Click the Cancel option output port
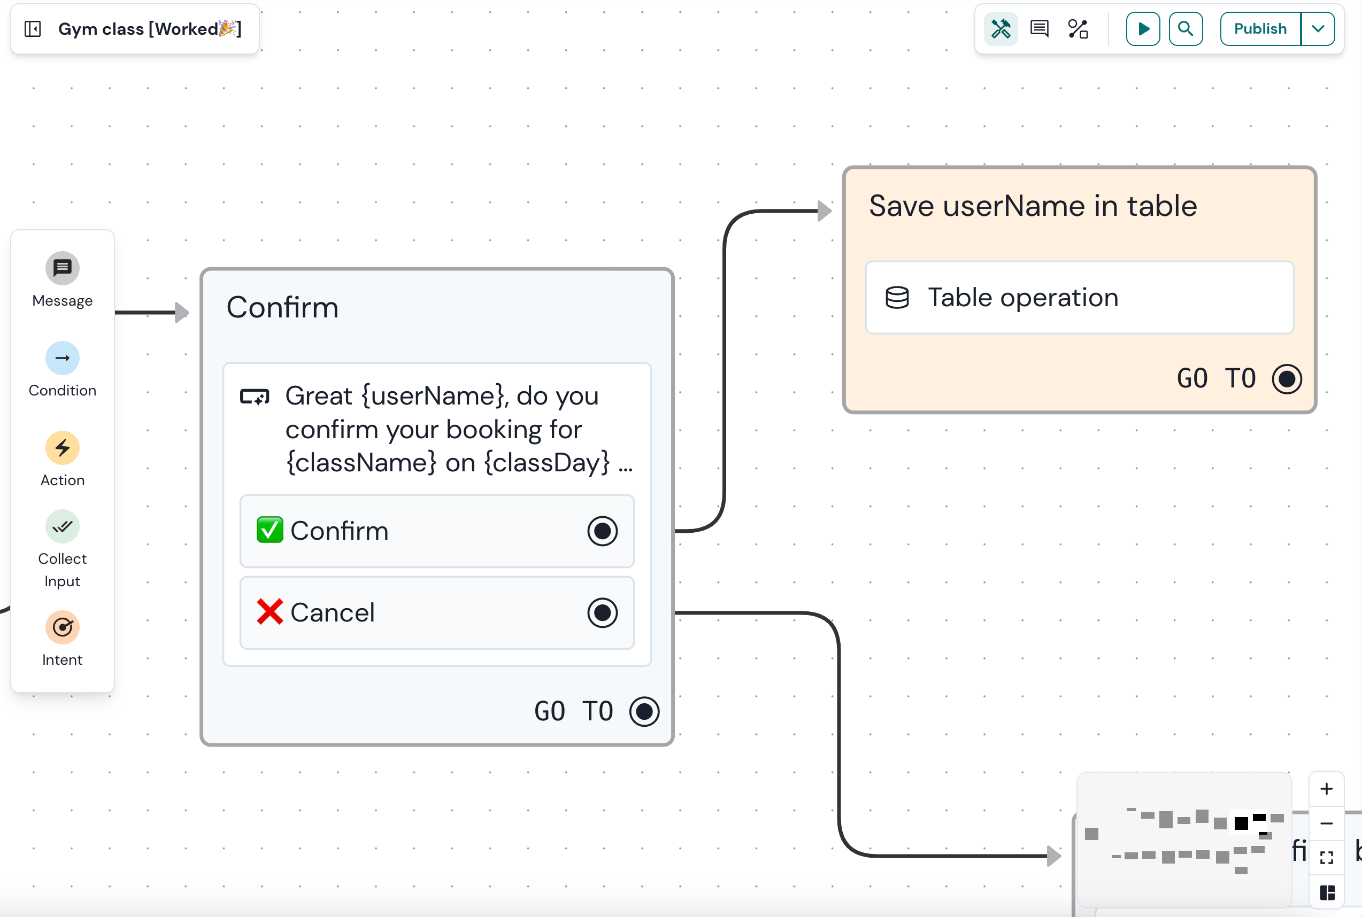The width and height of the screenshot is (1362, 917). (602, 613)
